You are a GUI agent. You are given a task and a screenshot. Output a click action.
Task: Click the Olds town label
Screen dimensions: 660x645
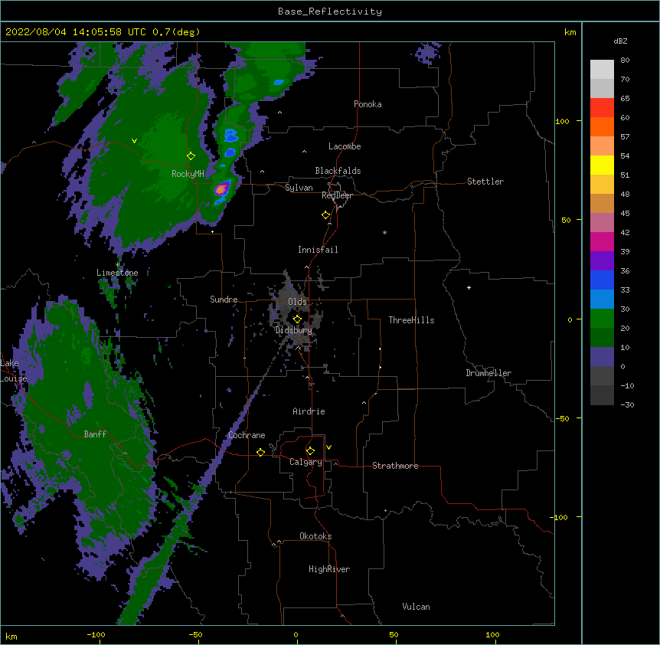pyautogui.click(x=297, y=302)
